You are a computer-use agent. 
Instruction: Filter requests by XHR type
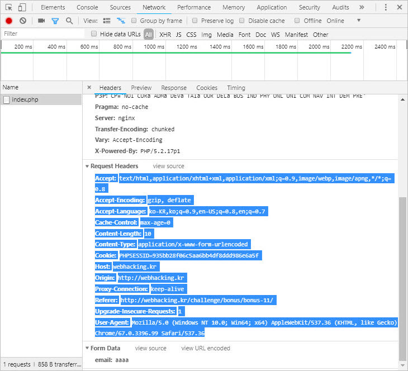165,35
